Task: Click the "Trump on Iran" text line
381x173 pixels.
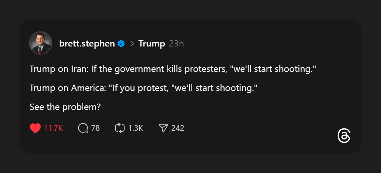Action: 106,69
